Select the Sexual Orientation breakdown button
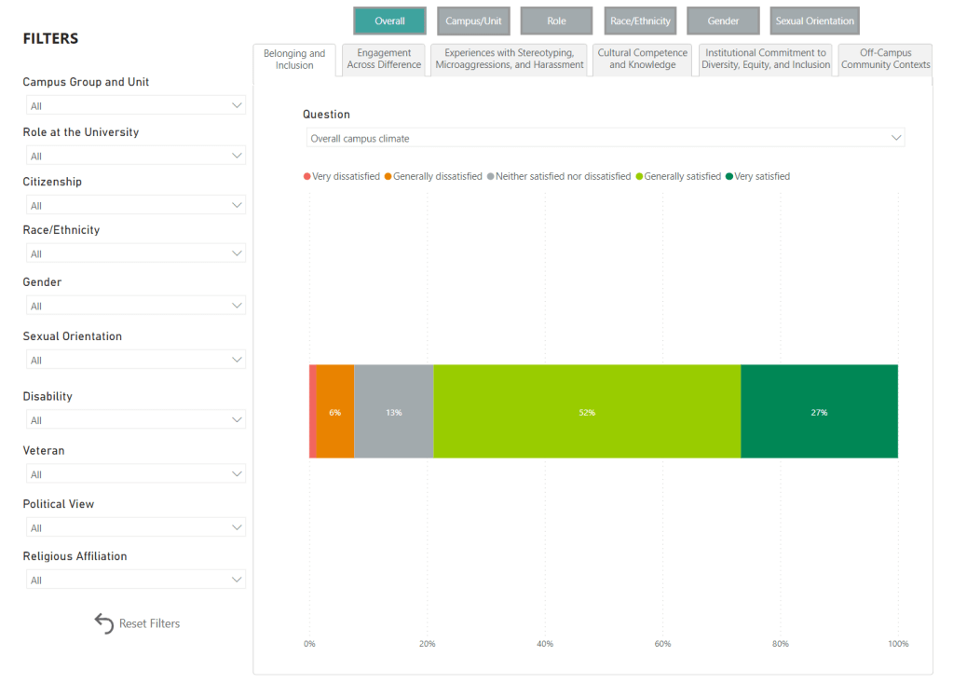953x683 pixels. [815, 20]
